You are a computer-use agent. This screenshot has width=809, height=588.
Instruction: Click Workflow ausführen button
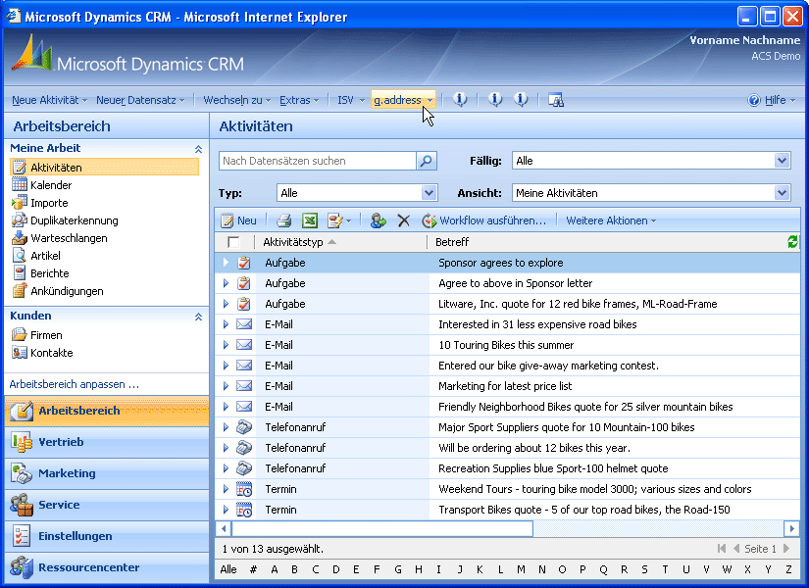[484, 220]
